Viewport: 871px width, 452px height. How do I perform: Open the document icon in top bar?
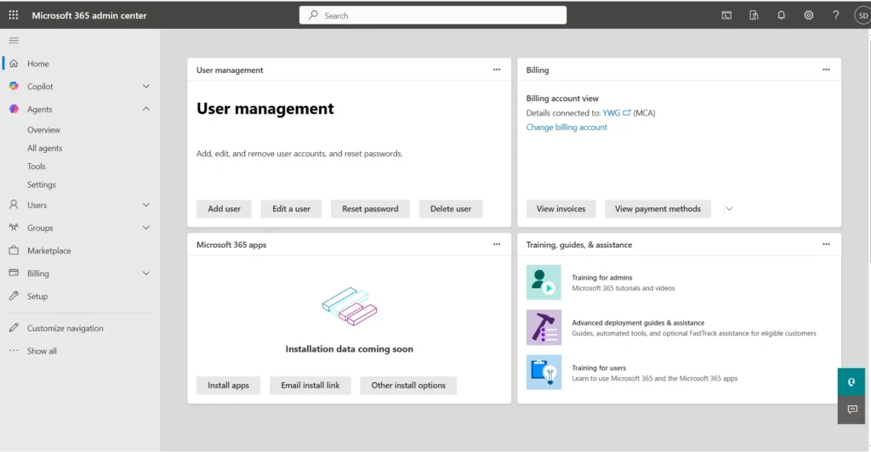tap(754, 15)
